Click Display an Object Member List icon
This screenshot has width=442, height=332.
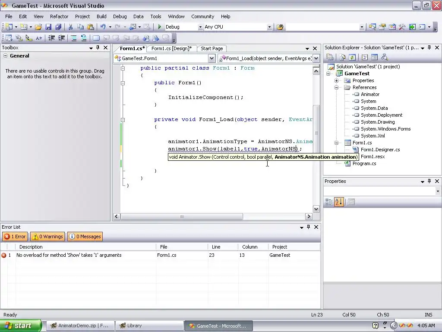point(9,38)
